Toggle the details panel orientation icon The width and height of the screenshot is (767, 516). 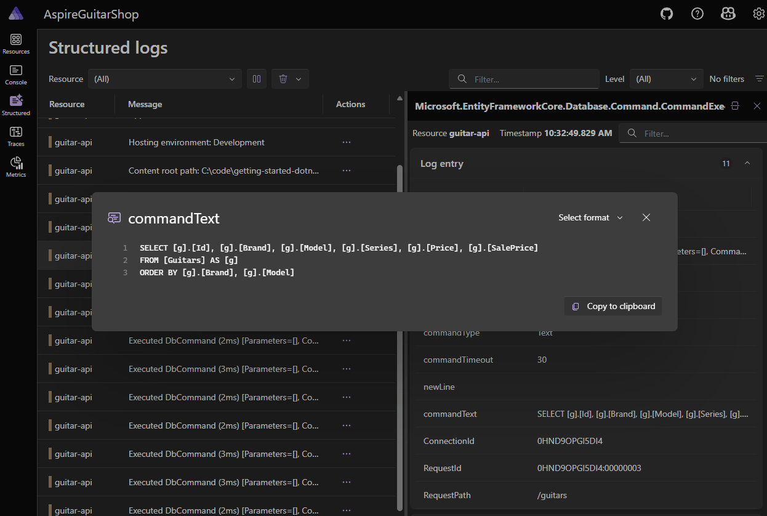735,106
